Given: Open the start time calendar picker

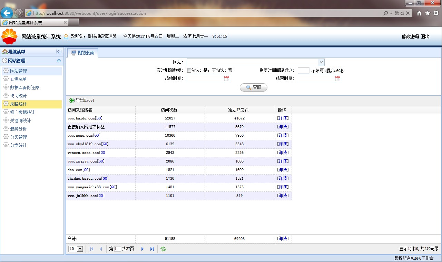Looking at the screenshot, I should [x=227, y=78].
